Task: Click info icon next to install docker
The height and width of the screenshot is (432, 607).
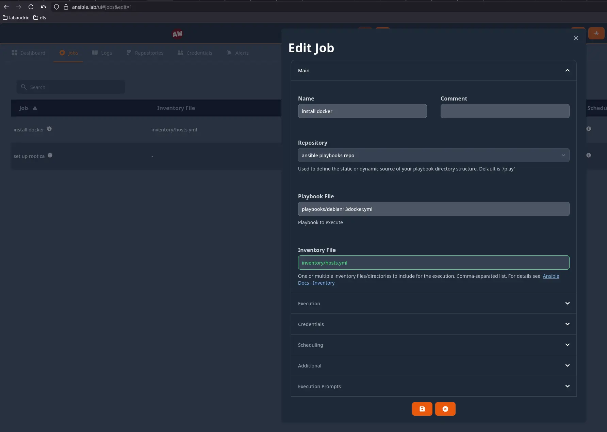Action: (x=49, y=129)
